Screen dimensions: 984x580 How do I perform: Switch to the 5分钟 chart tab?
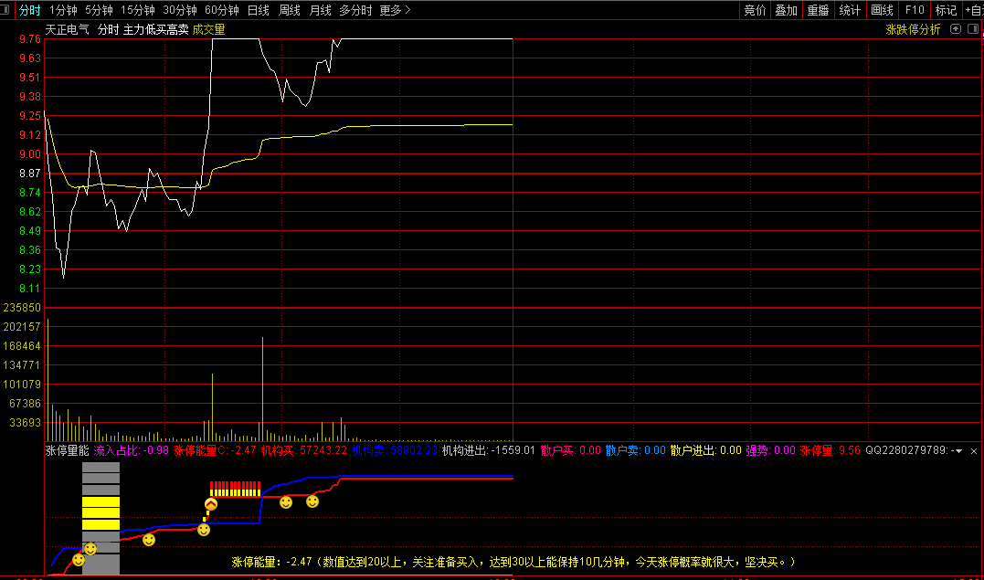99,10
